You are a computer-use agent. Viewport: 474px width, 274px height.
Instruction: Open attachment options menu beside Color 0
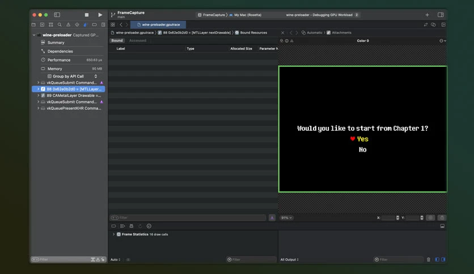coord(442,41)
